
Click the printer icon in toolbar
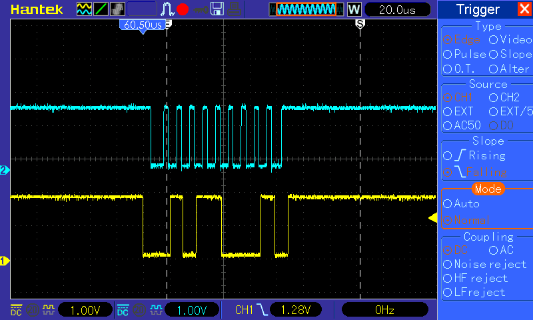click(235, 9)
